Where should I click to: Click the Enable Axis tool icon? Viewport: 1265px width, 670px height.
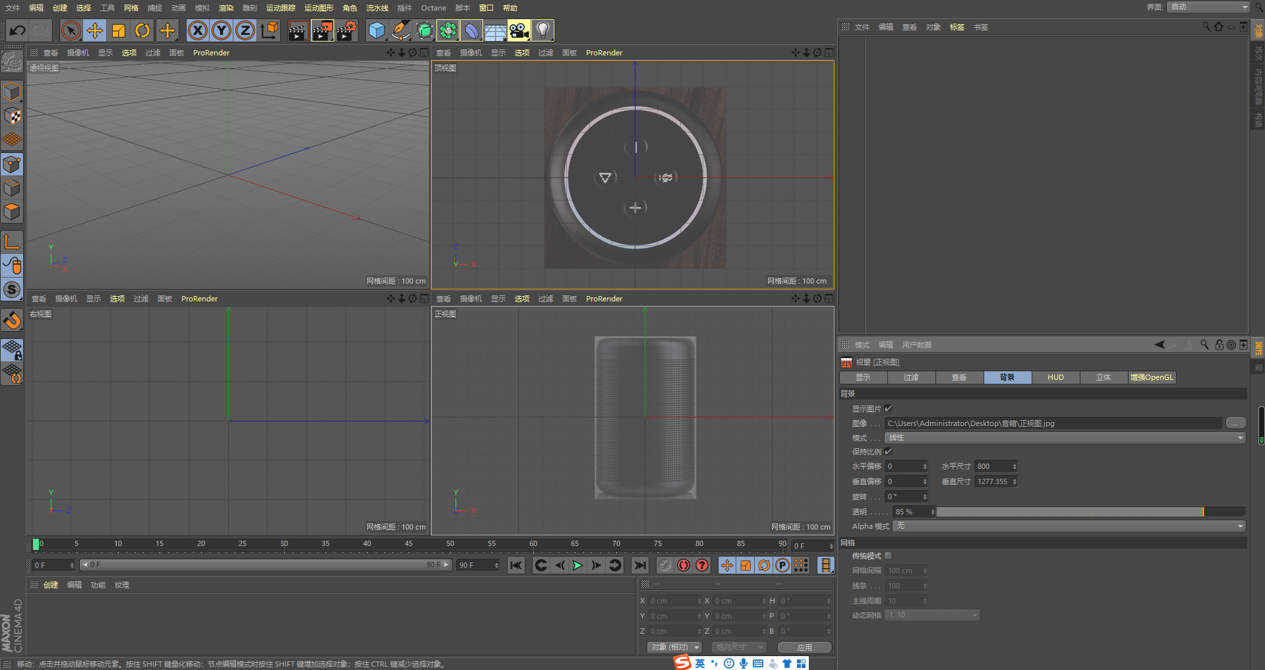click(x=12, y=242)
